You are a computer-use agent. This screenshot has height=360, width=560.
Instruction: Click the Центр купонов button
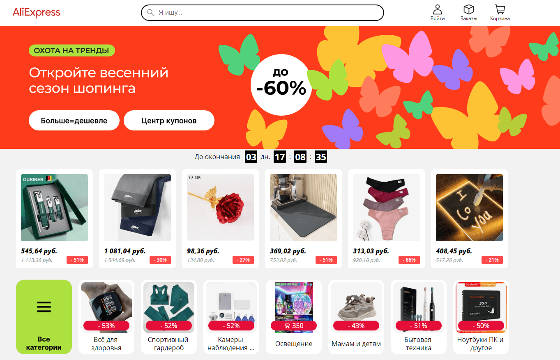(x=169, y=121)
